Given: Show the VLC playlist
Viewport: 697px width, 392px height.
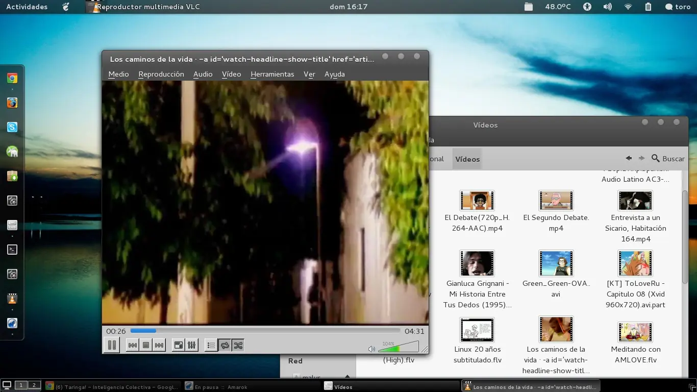Looking at the screenshot, I should click(211, 346).
